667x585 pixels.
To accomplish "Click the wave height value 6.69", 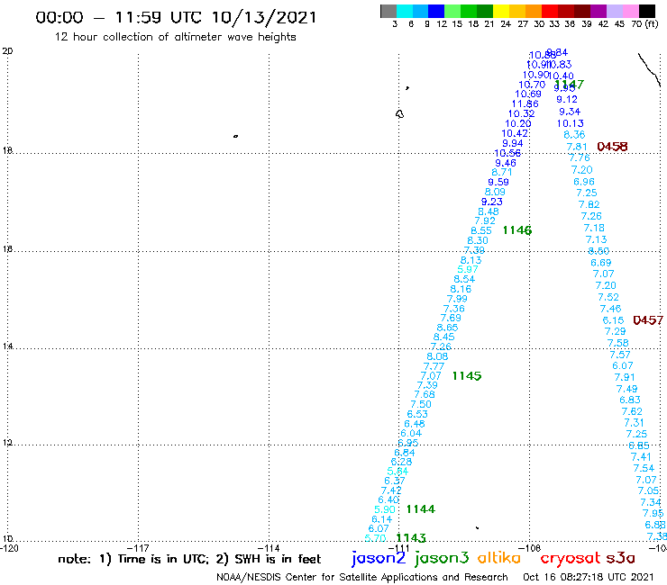I will (600, 263).
